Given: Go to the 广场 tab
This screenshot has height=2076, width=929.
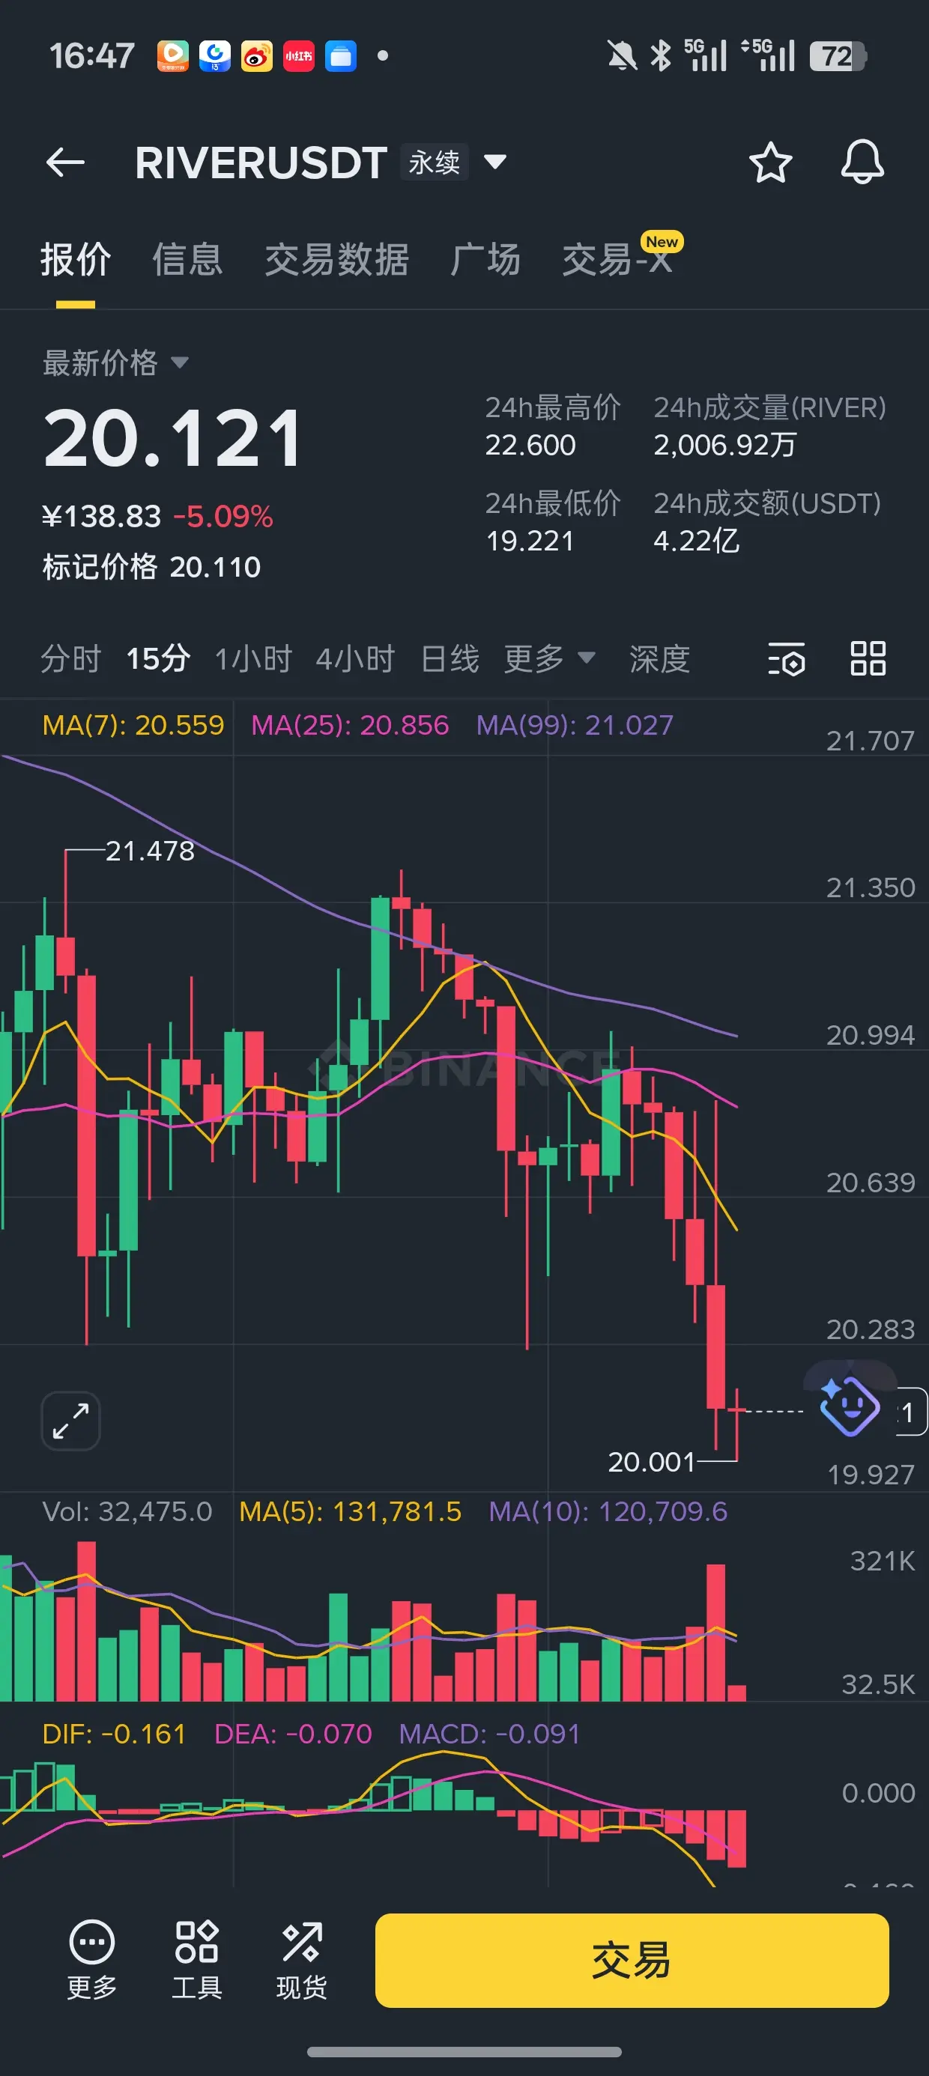Looking at the screenshot, I should pyautogui.click(x=485, y=259).
